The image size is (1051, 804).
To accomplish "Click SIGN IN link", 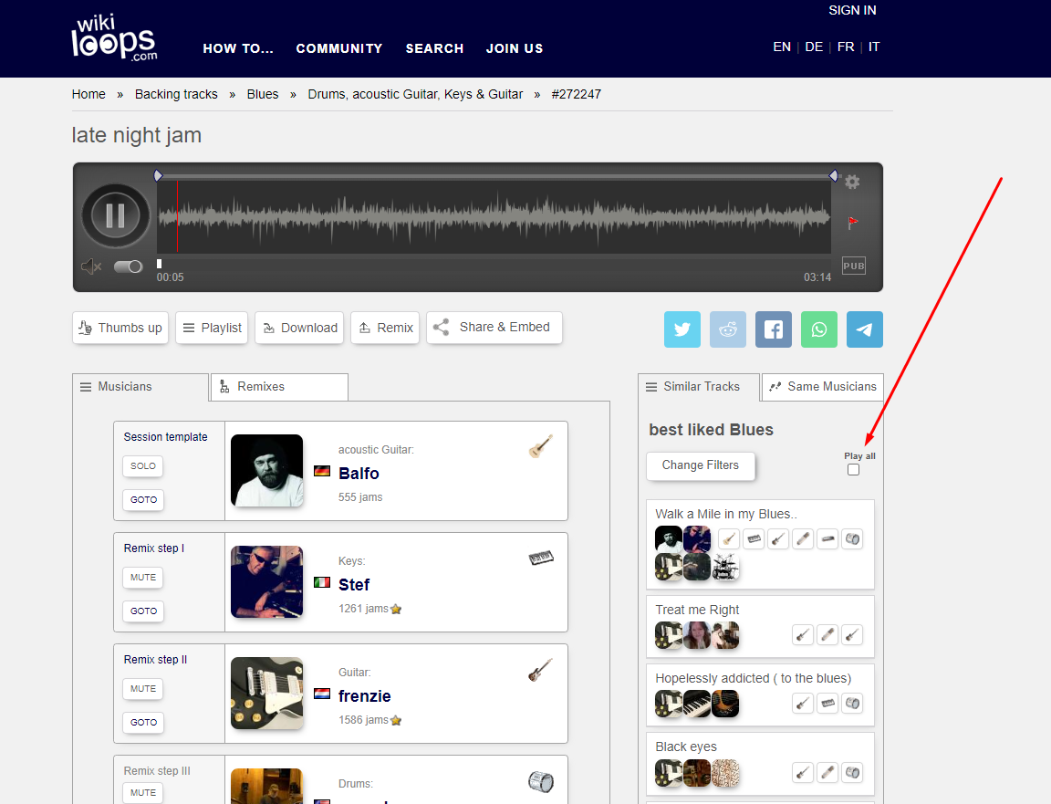I will 852,10.
